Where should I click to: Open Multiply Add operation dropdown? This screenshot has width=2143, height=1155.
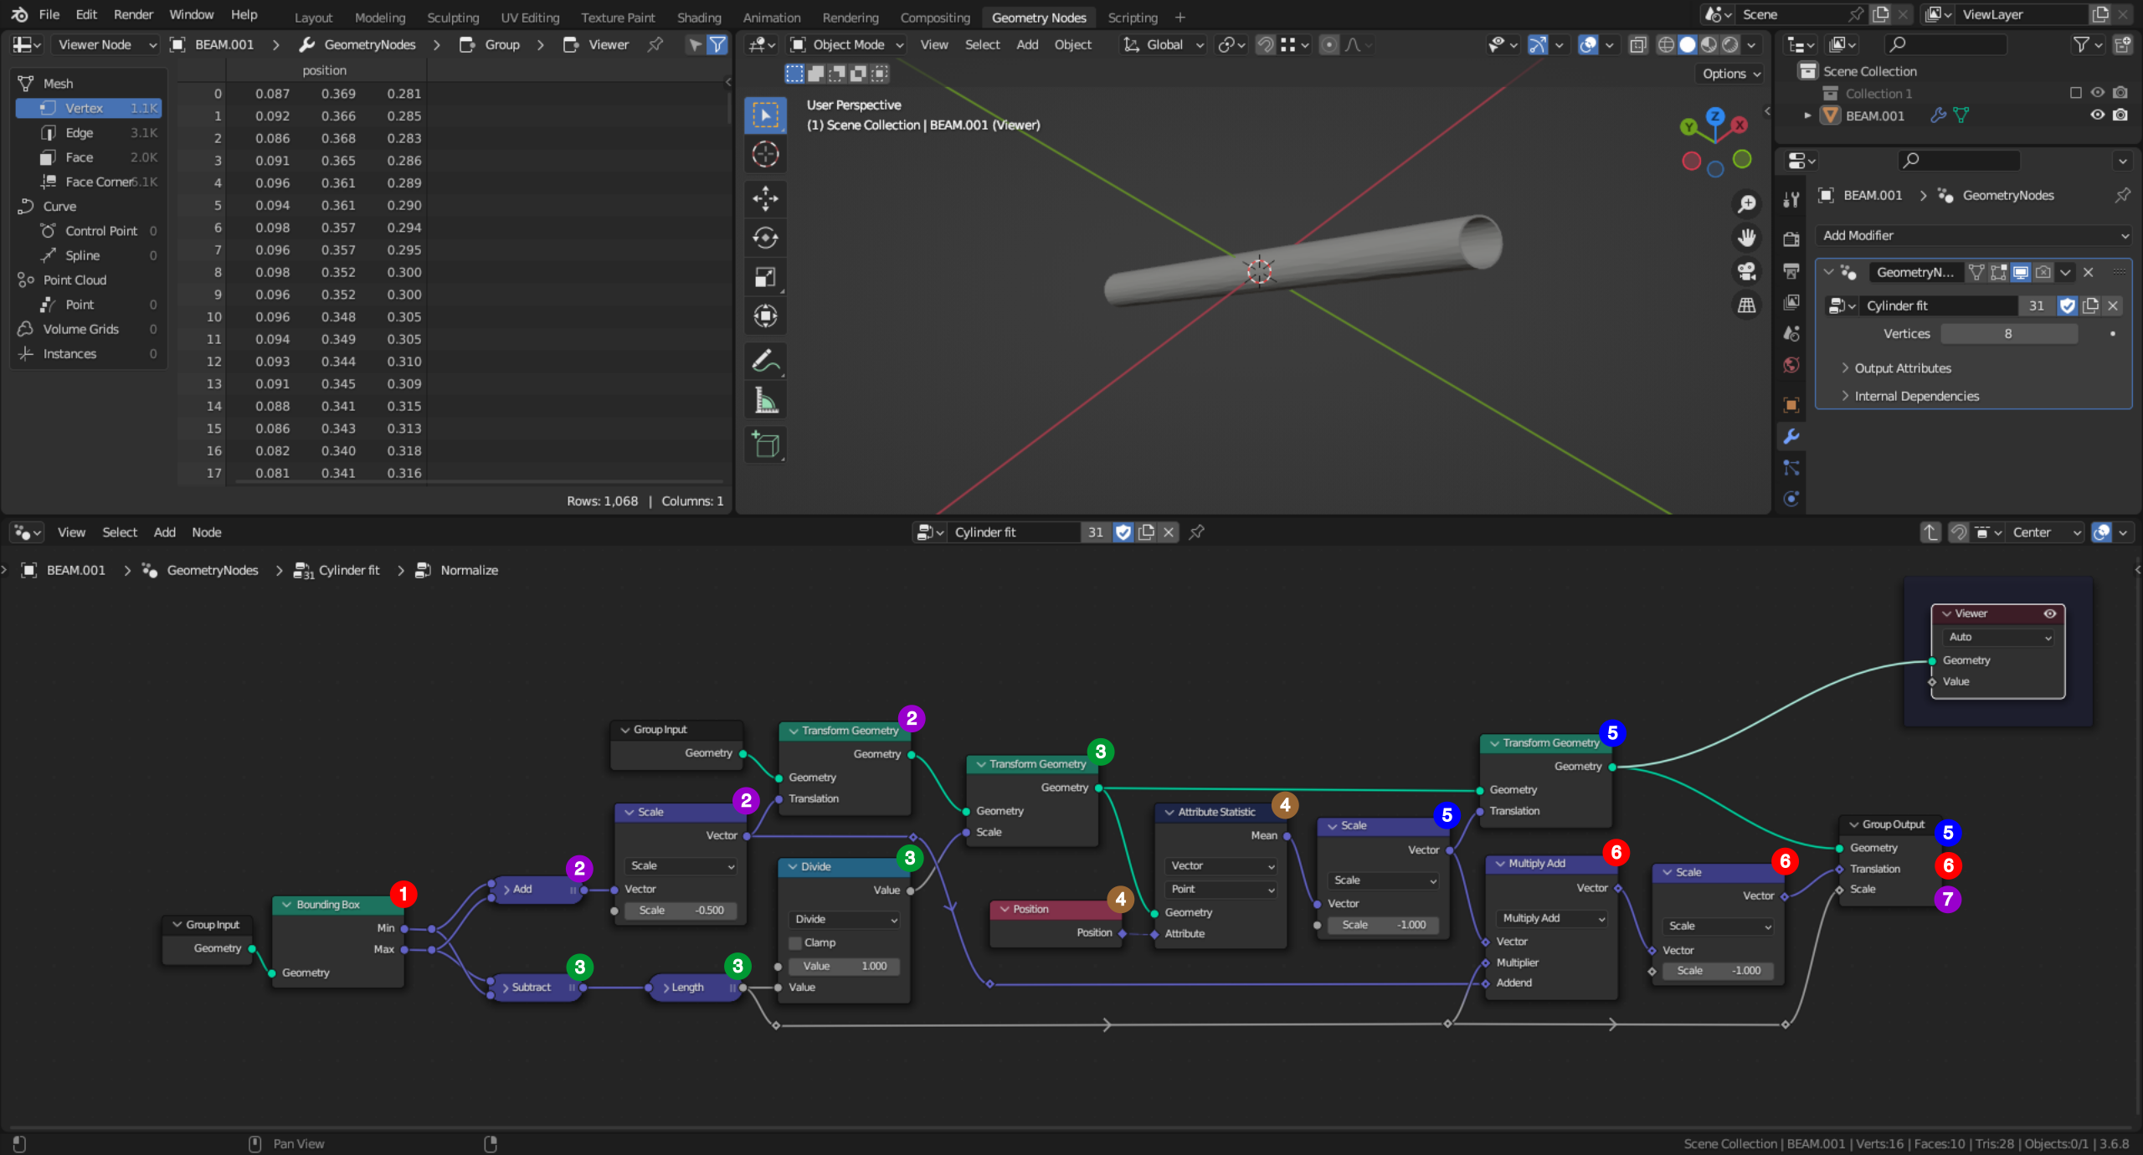tap(1553, 918)
